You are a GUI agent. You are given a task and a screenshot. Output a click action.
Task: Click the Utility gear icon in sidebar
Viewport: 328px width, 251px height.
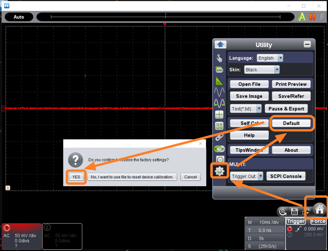coord(219,171)
